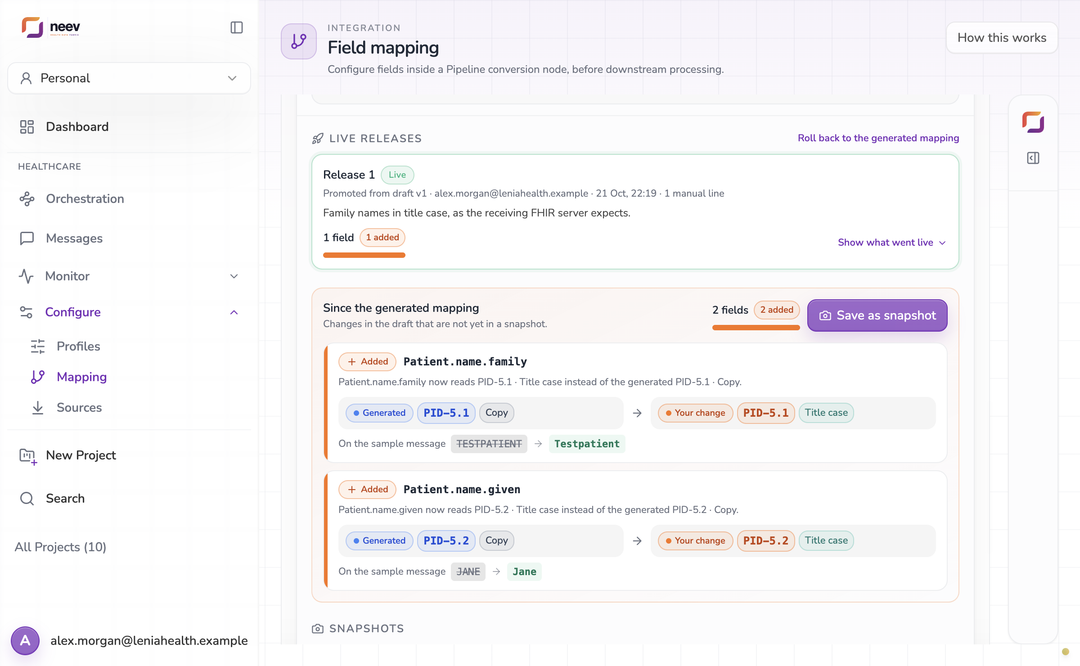
Task: Click the Profiles tuning icon
Action: 38,346
